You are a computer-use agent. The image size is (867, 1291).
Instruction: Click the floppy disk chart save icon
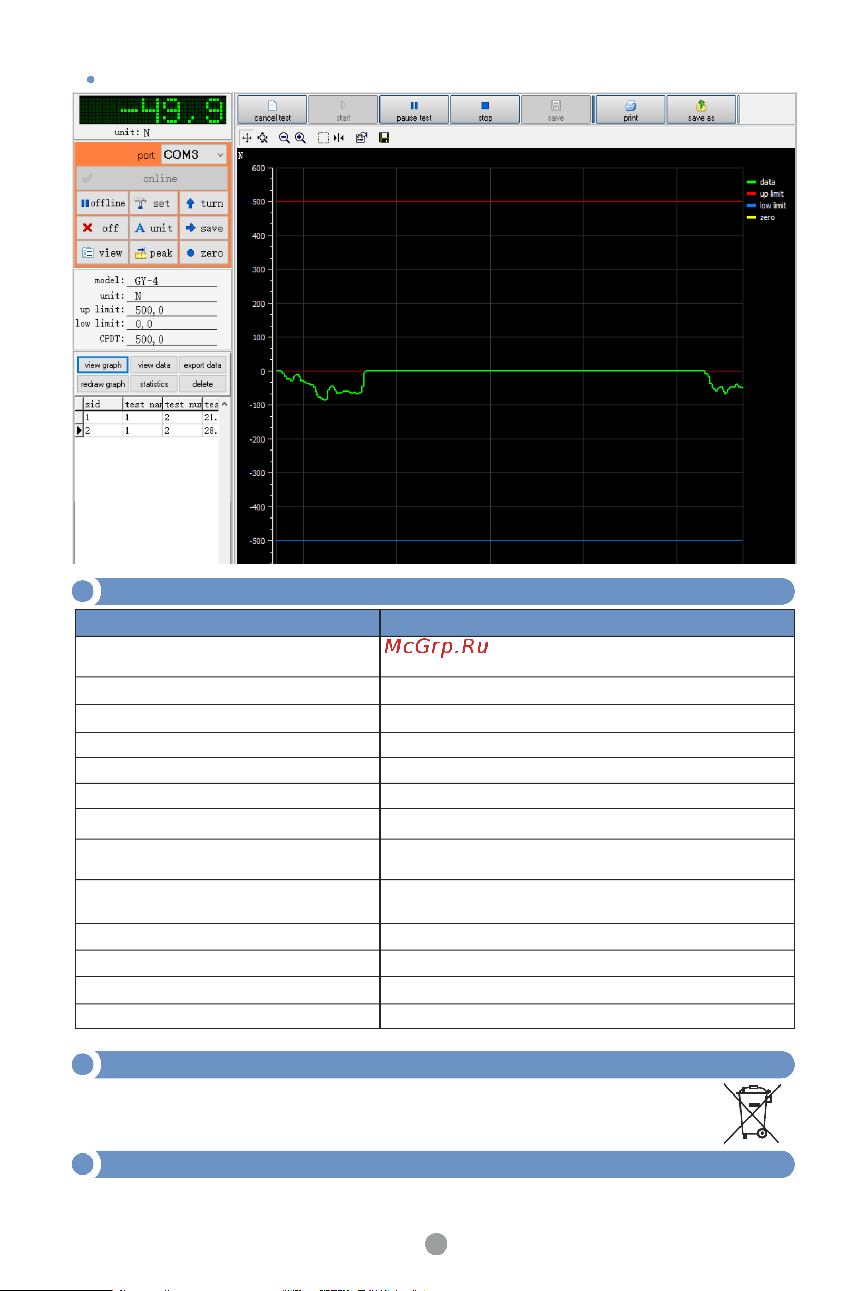point(384,138)
